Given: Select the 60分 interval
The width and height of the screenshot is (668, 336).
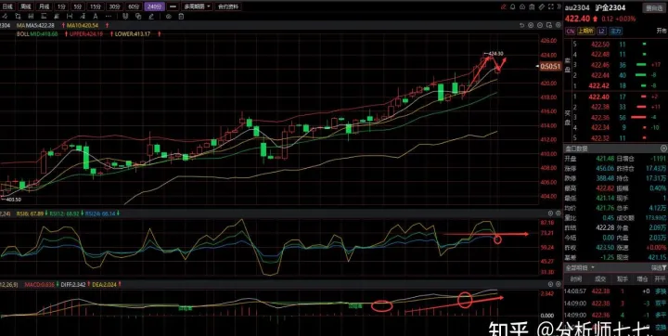Looking at the screenshot, I should point(134,6).
